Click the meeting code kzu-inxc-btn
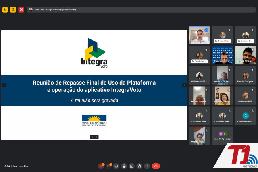258x172 pixels. (21, 166)
